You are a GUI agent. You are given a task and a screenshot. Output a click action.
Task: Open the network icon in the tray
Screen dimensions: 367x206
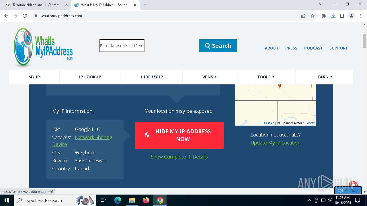point(323,200)
